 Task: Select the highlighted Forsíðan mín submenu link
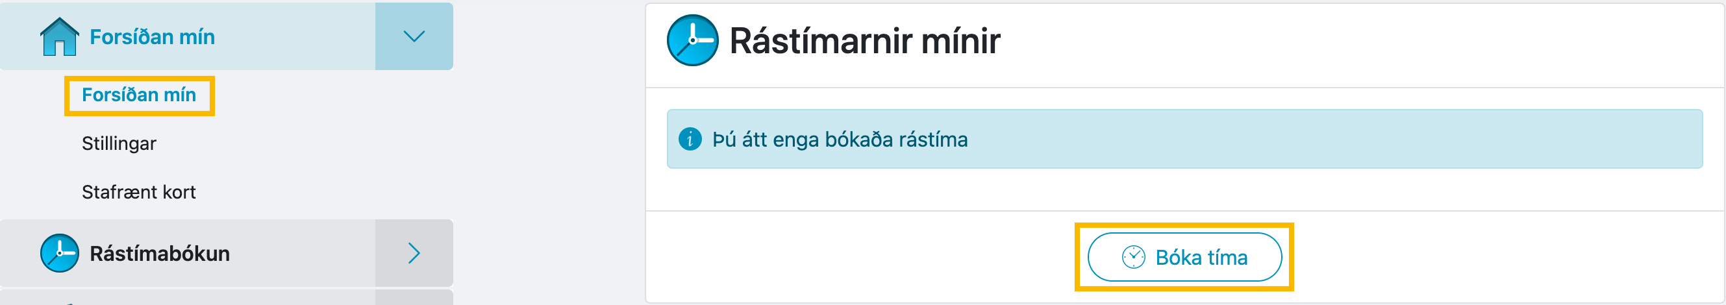click(x=139, y=95)
